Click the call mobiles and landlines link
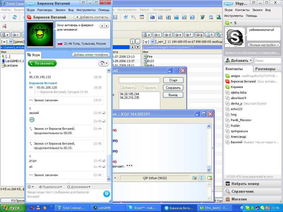 252,52
